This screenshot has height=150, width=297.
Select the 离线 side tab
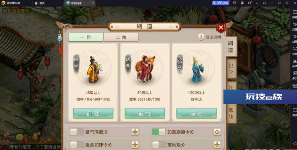coord(231,113)
